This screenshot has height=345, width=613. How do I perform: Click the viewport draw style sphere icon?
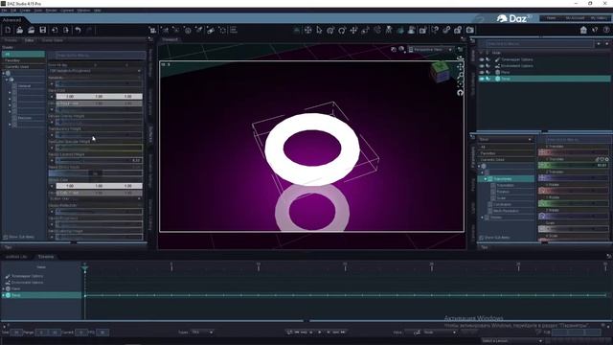401,49
